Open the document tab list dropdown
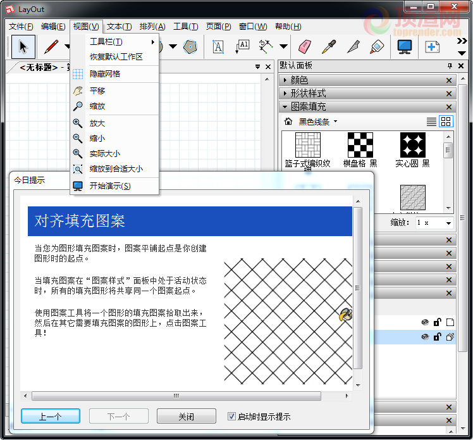The image size is (473, 440). (257, 66)
